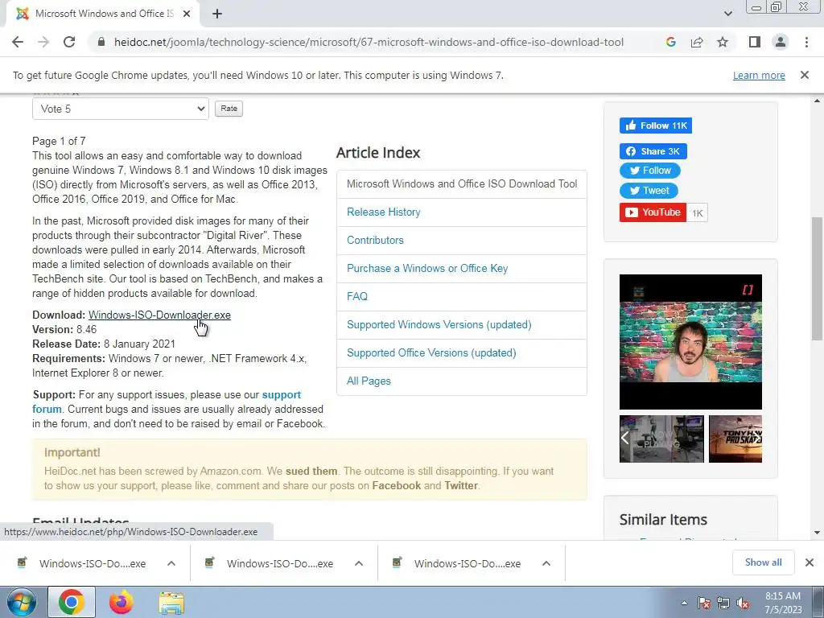This screenshot has width=824, height=618.
Task: Open the side panel icon
Action: pos(755,42)
